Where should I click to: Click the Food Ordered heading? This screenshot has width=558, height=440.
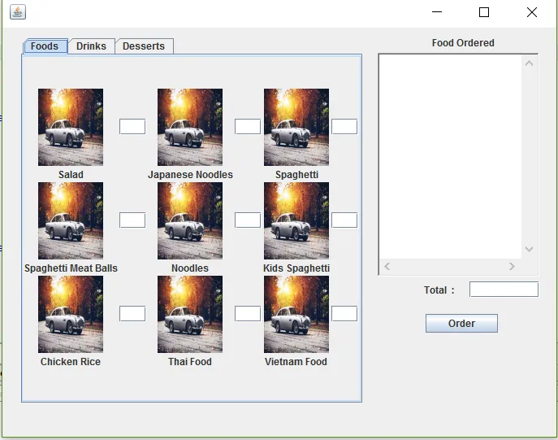pyautogui.click(x=463, y=43)
